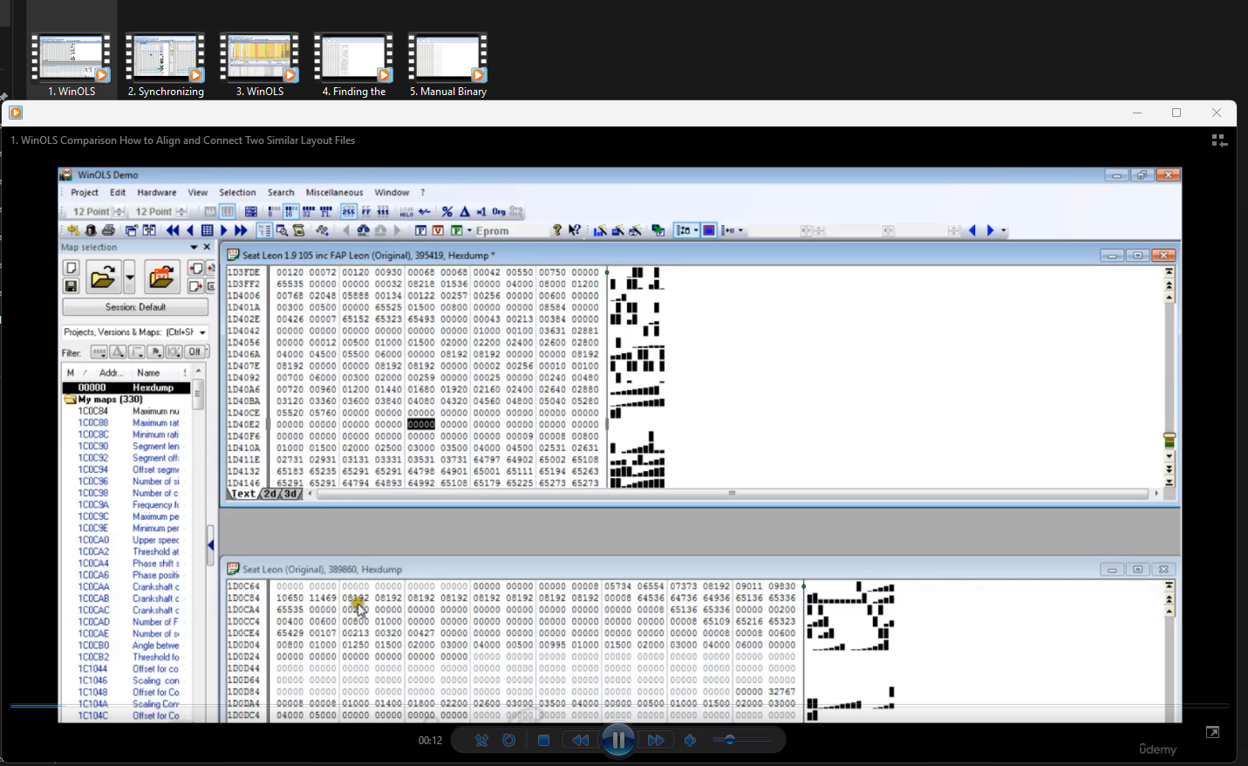Select the decimal "255" display mode icon
1248x766 pixels.
[350, 211]
